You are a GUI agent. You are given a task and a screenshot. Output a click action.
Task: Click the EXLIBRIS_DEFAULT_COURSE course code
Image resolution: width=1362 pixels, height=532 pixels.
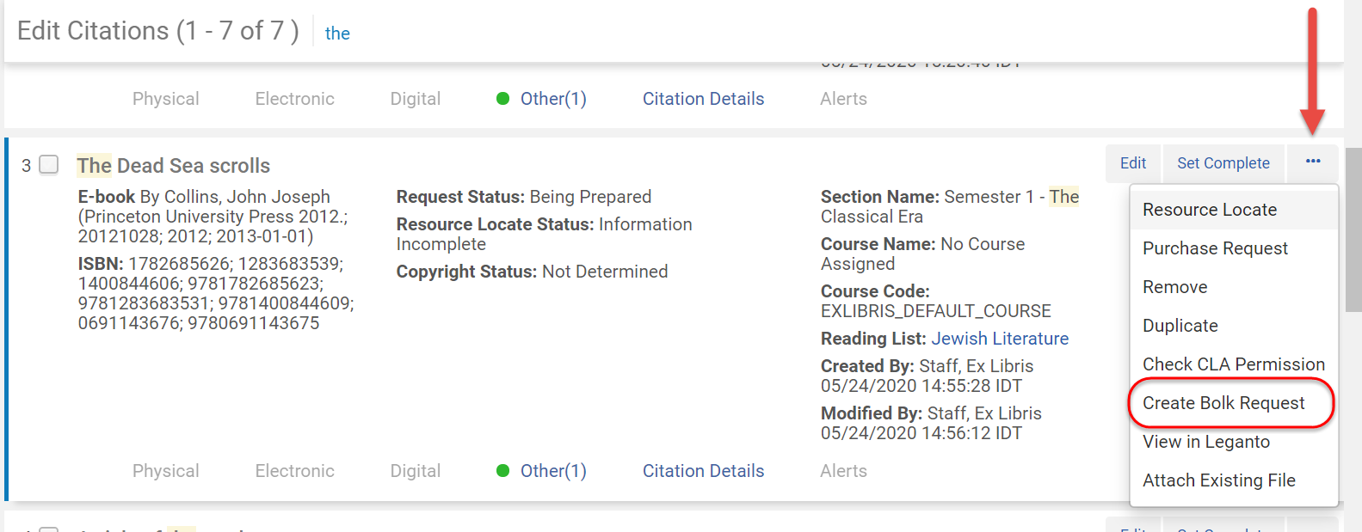[x=936, y=311]
